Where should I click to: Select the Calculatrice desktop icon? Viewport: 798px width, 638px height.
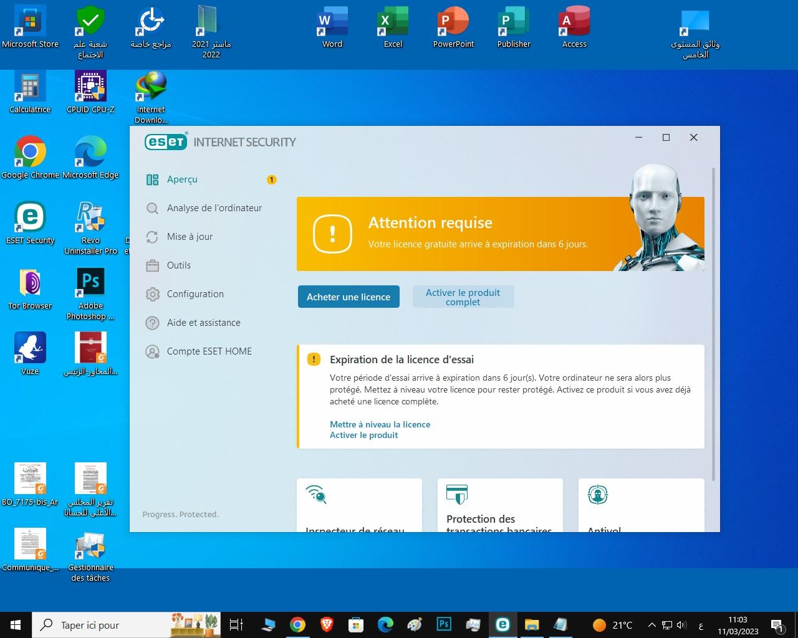point(30,93)
